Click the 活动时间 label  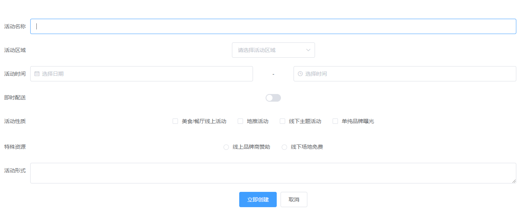pyautogui.click(x=15, y=74)
